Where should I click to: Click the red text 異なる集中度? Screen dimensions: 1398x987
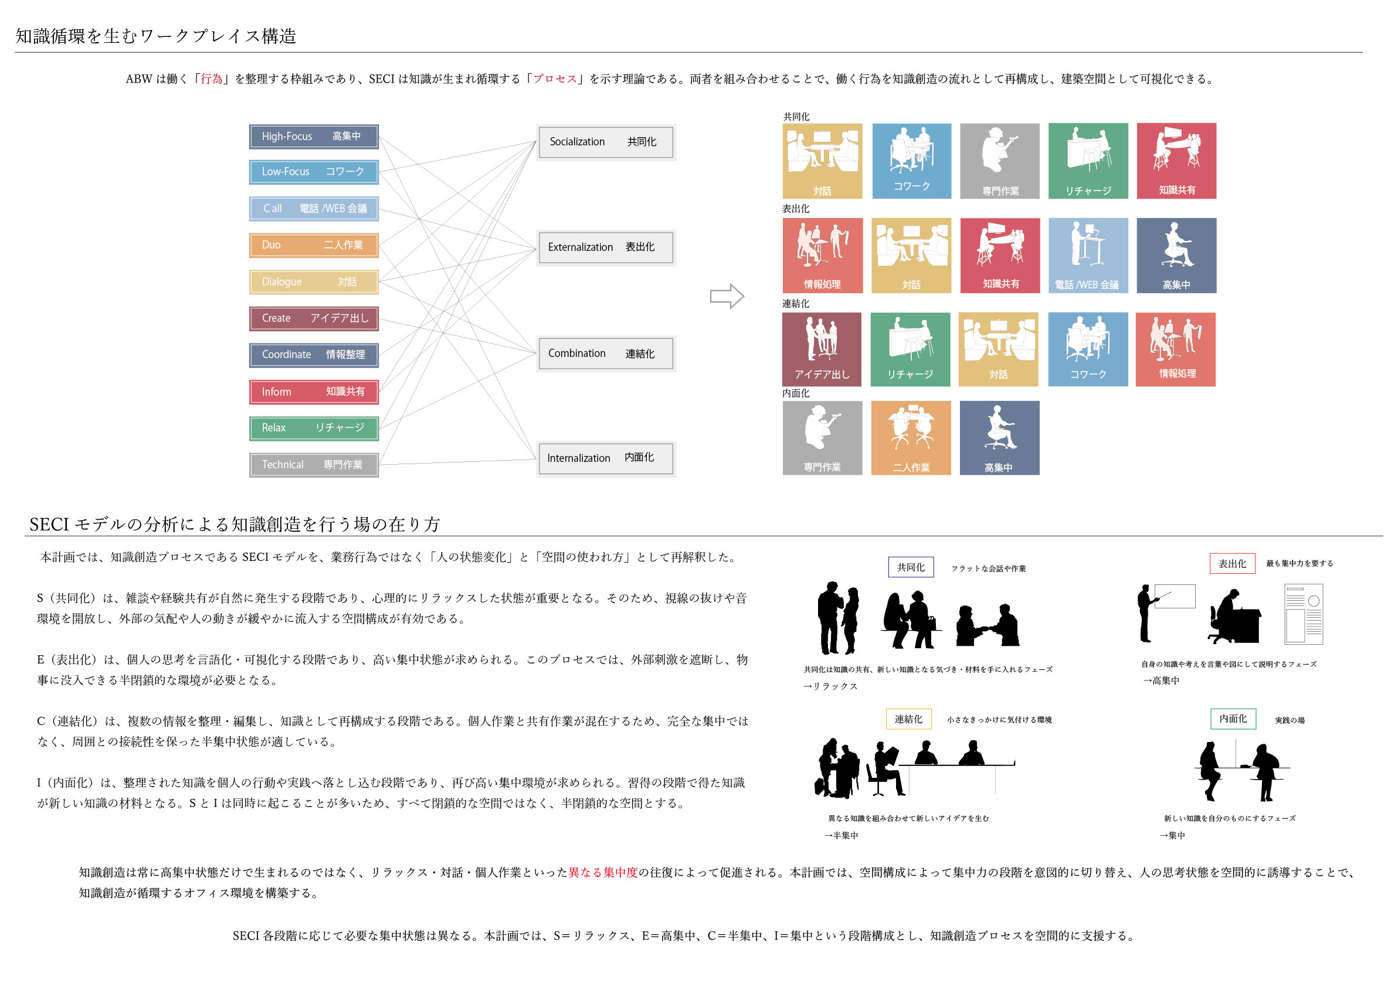tap(602, 872)
